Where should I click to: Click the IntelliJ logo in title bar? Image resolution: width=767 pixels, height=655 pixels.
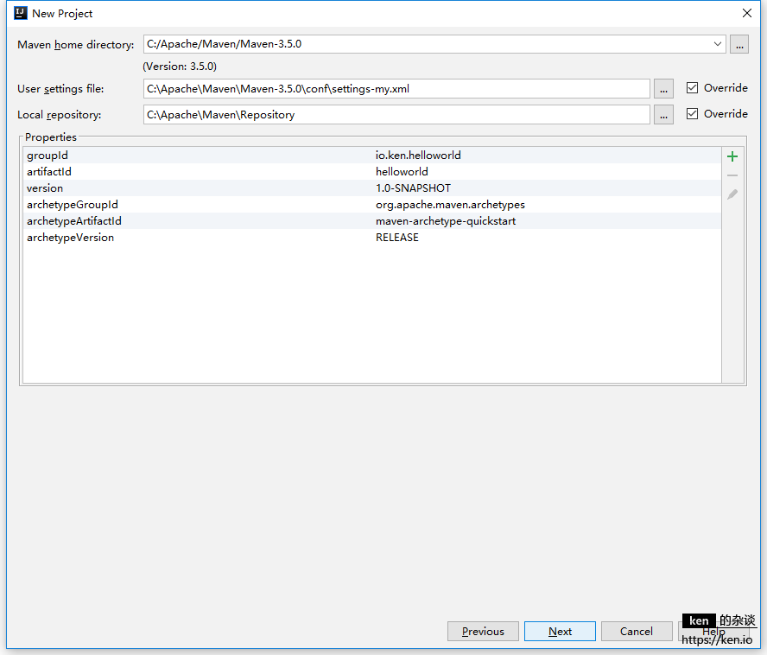tap(21, 13)
